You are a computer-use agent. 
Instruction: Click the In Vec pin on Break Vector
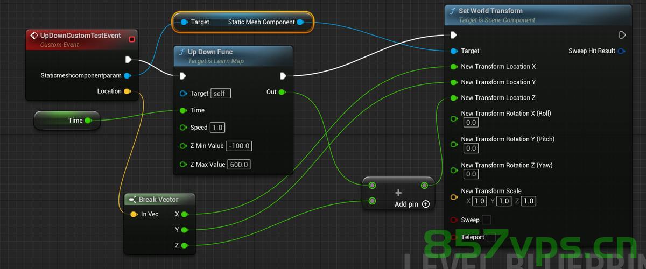pos(134,214)
